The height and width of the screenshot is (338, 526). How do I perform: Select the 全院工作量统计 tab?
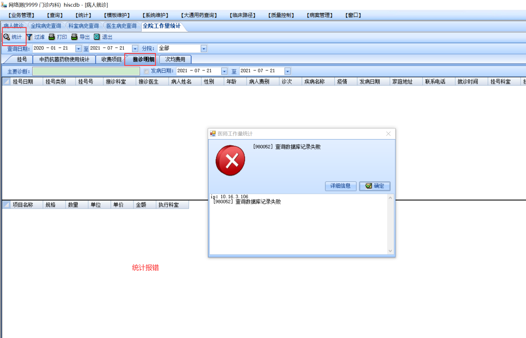(x=162, y=26)
